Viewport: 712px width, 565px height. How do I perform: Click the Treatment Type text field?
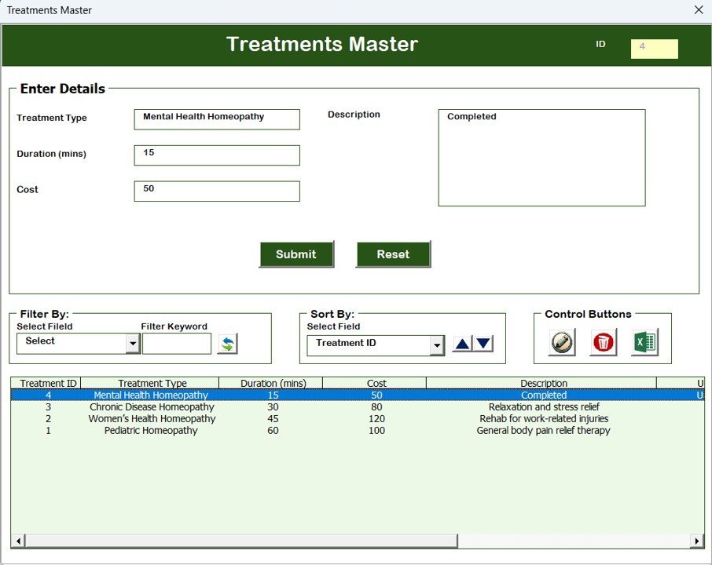[216, 119]
